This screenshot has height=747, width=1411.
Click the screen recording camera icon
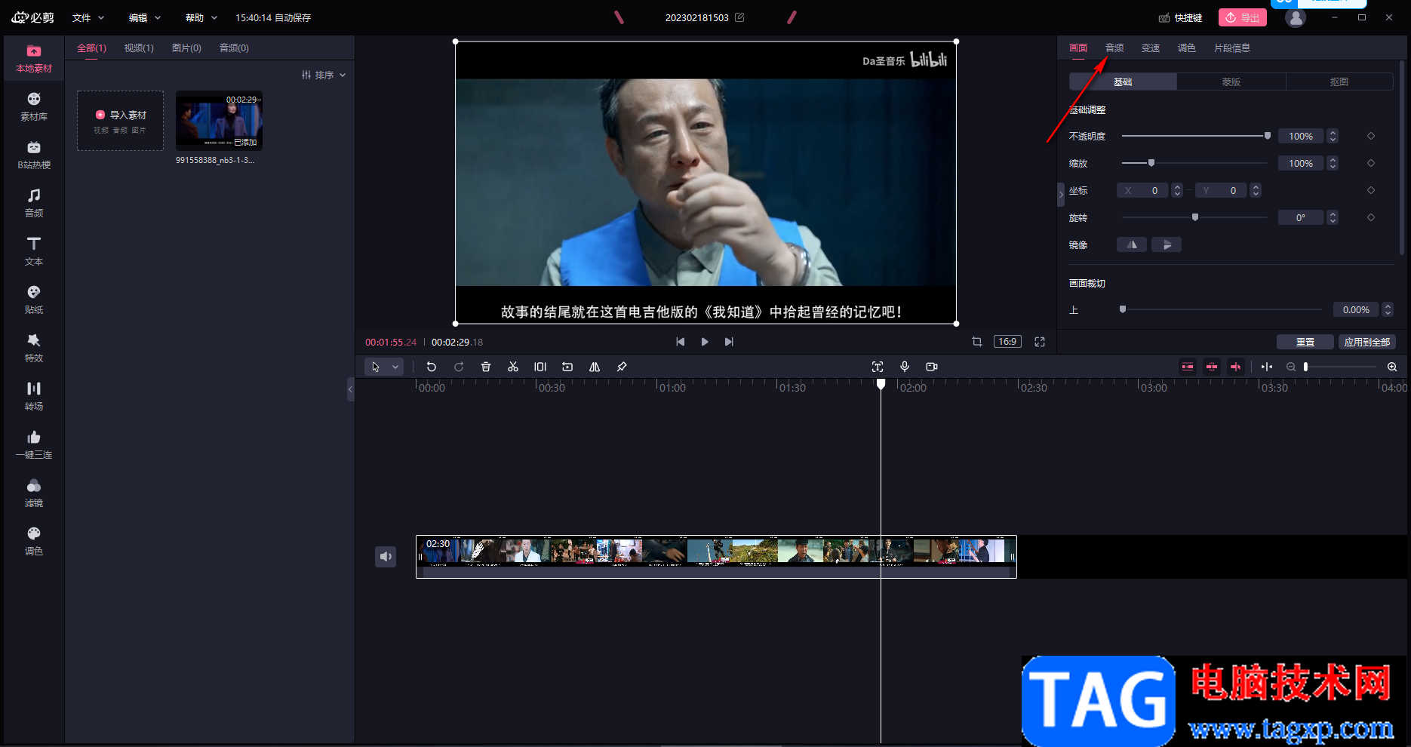click(932, 367)
